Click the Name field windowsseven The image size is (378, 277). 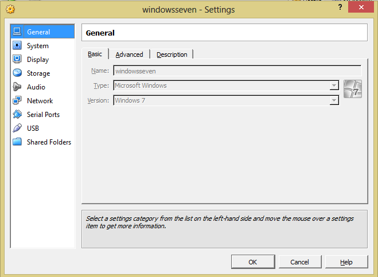click(237, 71)
